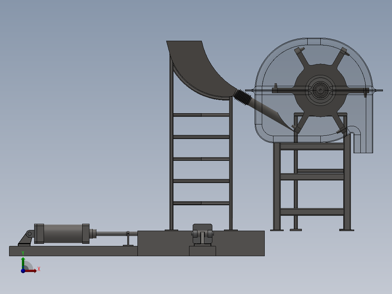The height and width of the screenshot is (294, 392).
Task: Click the blue Z axis ball of the triad
Action: click(23, 271)
